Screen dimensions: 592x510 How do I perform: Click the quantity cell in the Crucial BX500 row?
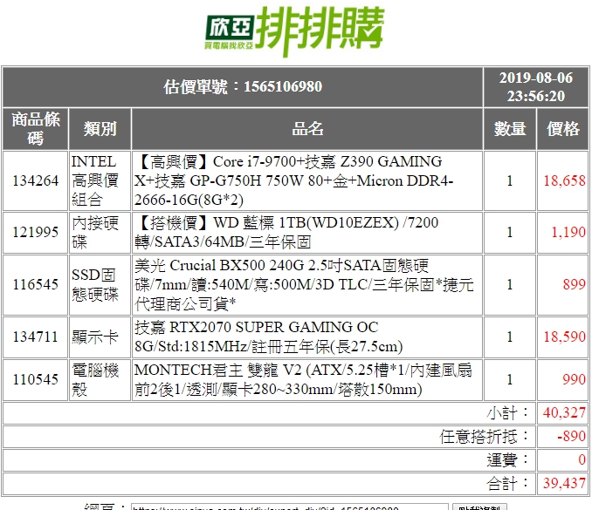[x=510, y=284]
